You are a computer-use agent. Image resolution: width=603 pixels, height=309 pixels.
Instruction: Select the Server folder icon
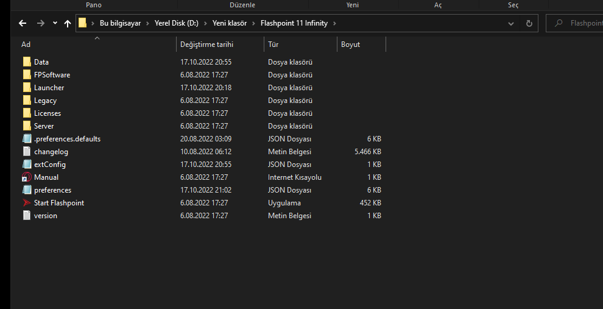coord(27,126)
